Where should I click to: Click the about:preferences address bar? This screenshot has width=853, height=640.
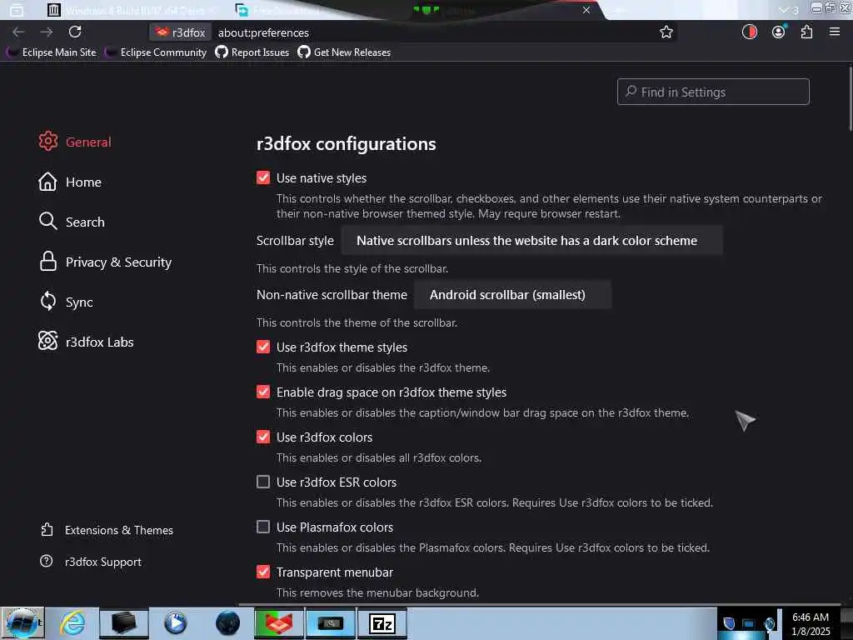(263, 32)
